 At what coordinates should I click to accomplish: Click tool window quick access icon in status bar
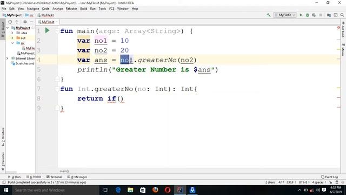tap(4, 183)
